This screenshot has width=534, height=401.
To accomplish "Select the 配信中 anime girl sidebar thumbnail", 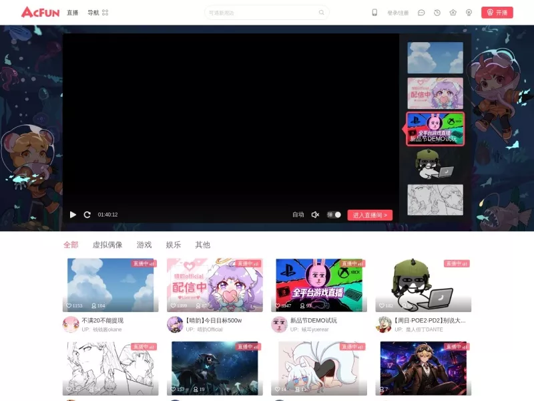I will (435, 93).
